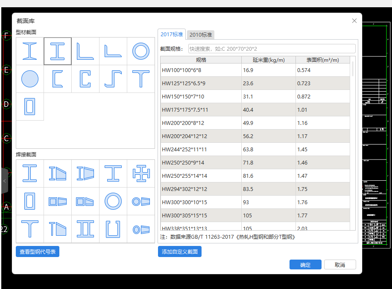This screenshot has width=392, height=289.
Task: Select the hot-rolled I-beam profile section icon
Action: pos(30,51)
